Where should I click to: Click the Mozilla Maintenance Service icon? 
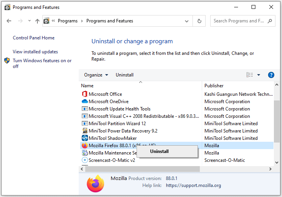pyautogui.click(x=84, y=153)
